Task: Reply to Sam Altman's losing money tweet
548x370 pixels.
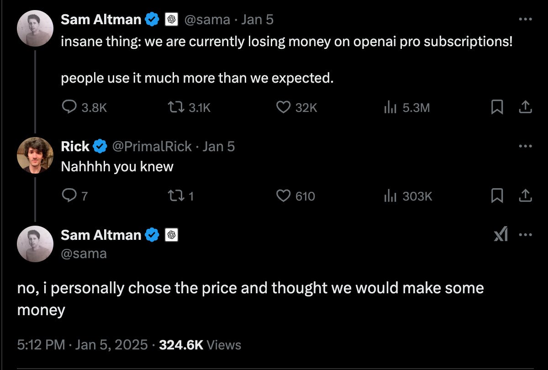Action: [84, 108]
